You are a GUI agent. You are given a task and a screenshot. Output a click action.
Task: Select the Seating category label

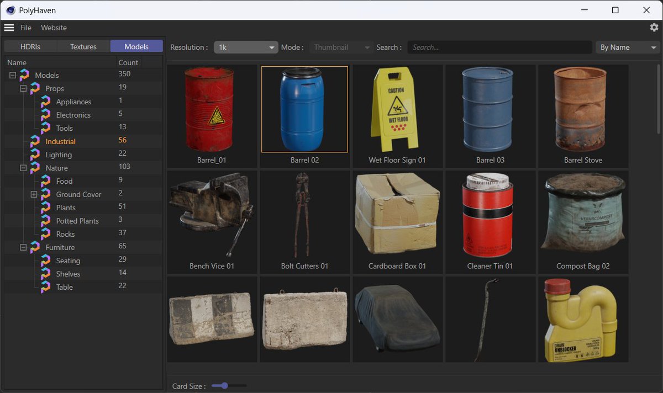(x=68, y=261)
